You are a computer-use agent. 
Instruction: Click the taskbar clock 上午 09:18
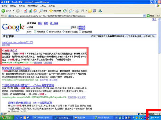[155, 118]
